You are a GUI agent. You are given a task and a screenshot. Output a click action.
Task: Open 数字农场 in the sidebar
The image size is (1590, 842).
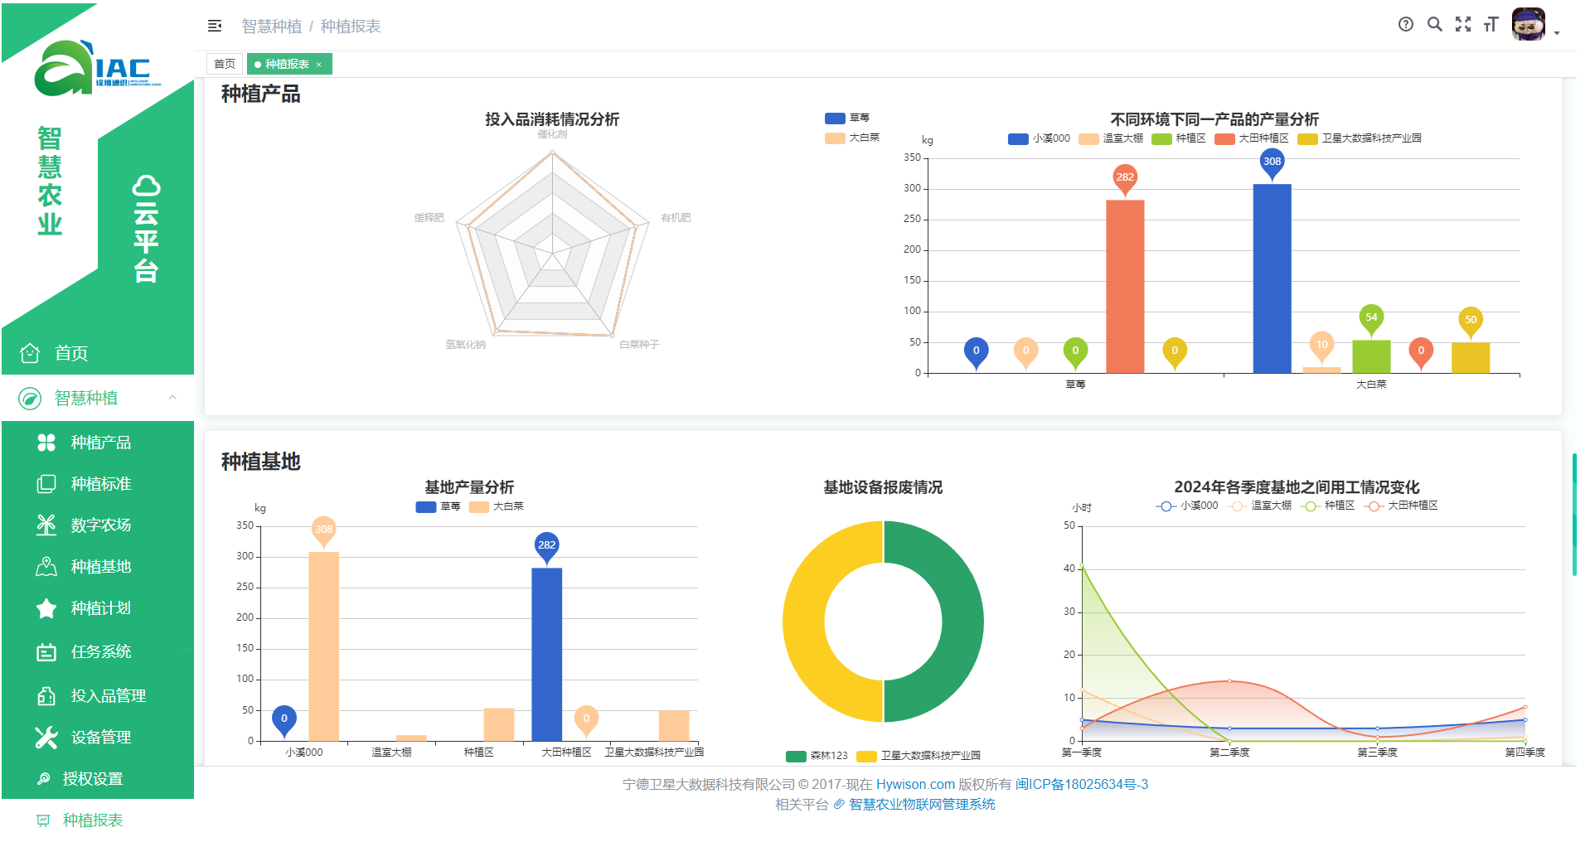(100, 525)
